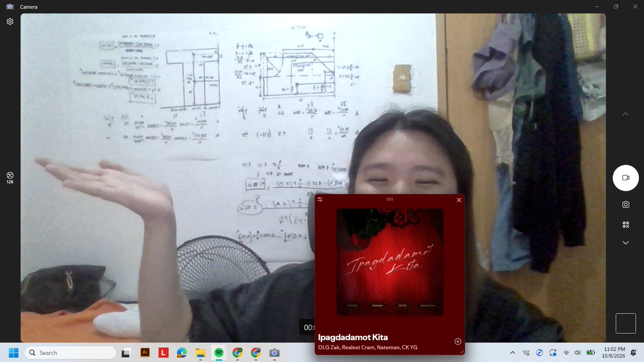Open second Chrome profile on taskbar
Viewport: 644px width, 362px height.
(x=256, y=353)
